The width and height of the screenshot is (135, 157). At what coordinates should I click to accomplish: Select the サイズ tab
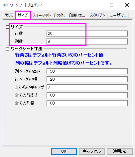tap(23, 15)
